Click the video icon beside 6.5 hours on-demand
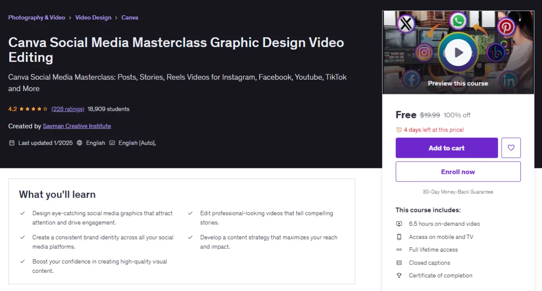This screenshot has width=542, height=291. pos(399,224)
